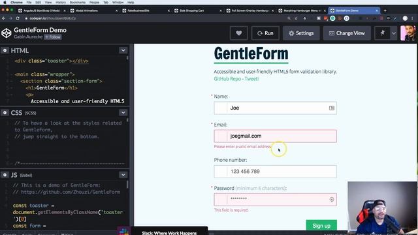418x235 pixels.
Task: Expand the JS panel dropdown
Action: (123, 175)
